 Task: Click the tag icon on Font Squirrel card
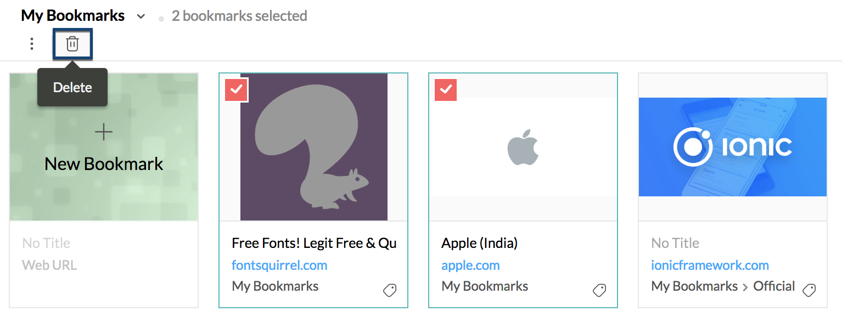coord(390,290)
